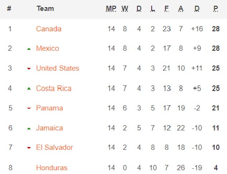Image resolution: width=227 pixels, height=174 pixels.
Task: Select the Panama team link
Action: (49, 108)
